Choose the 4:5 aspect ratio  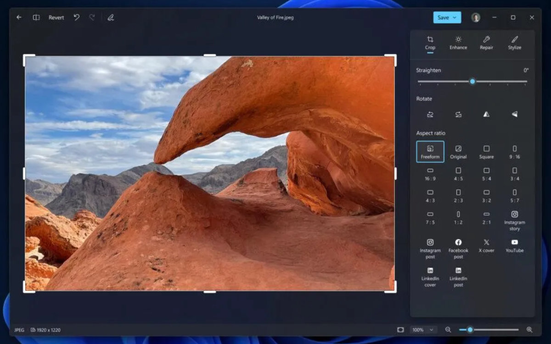click(x=458, y=174)
